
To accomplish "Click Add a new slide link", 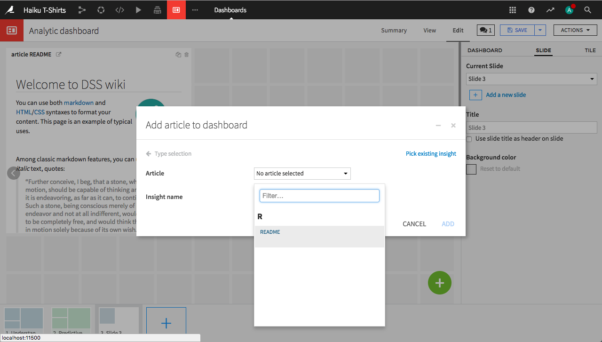I will [x=506, y=95].
